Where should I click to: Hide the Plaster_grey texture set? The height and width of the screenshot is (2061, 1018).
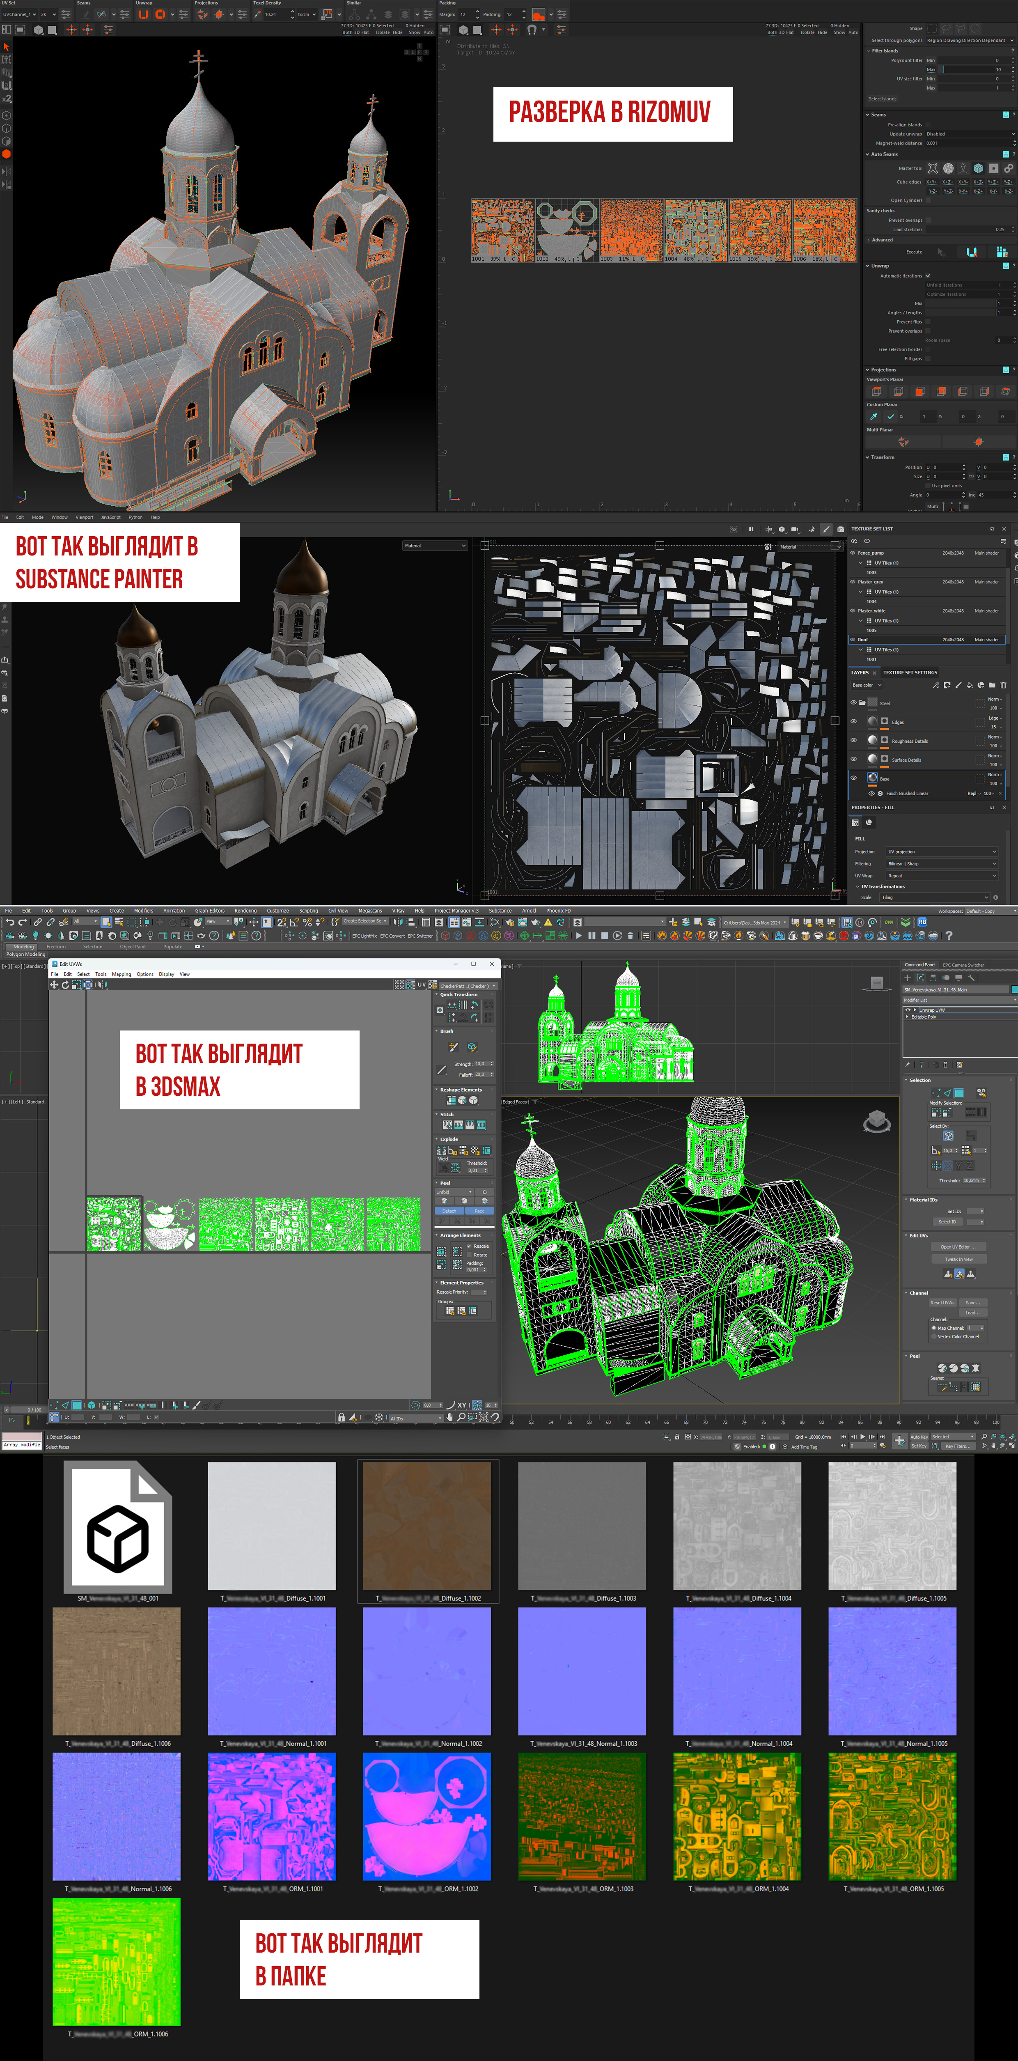(x=853, y=582)
